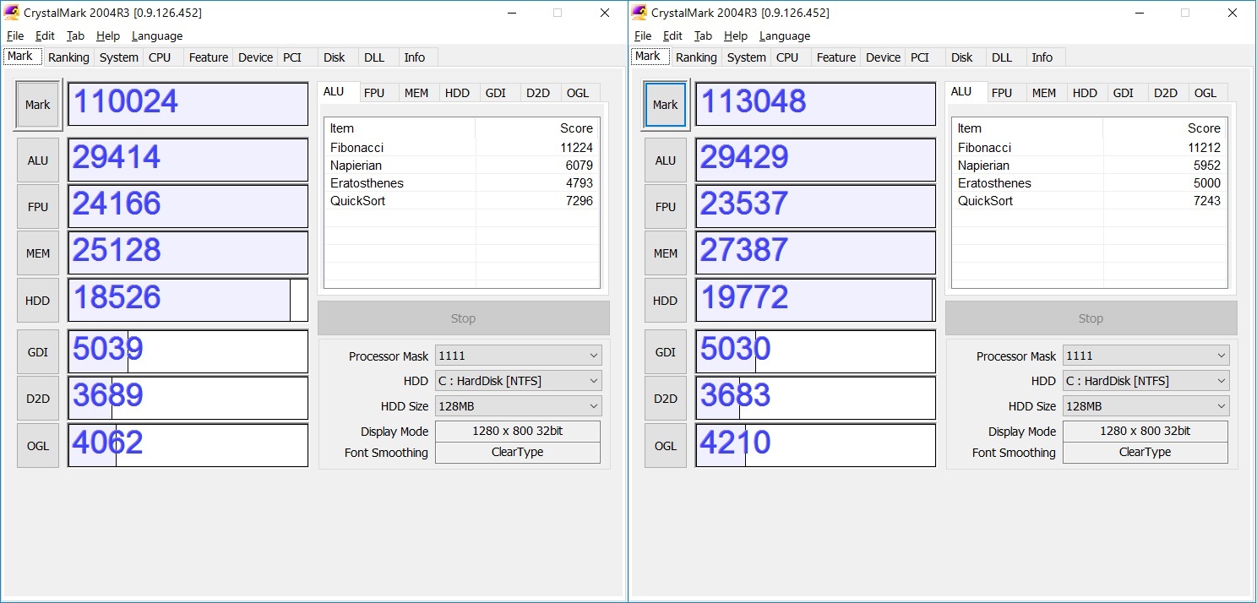The image size is (1257, 603).
Task: Click the HDD benchmark button in left window
Action: tap(38, 301)
